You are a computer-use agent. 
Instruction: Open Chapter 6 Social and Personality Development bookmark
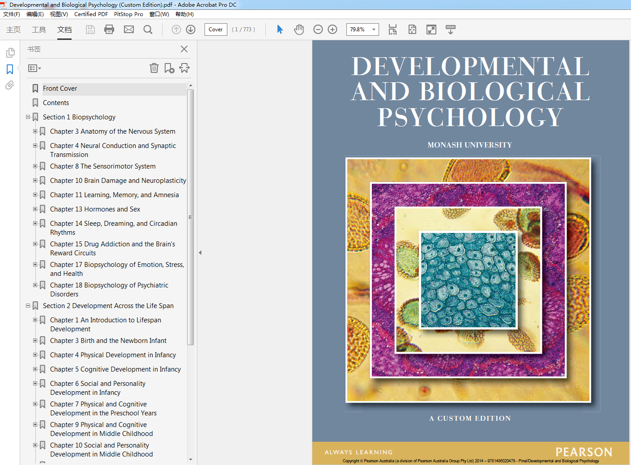[98, 388]
